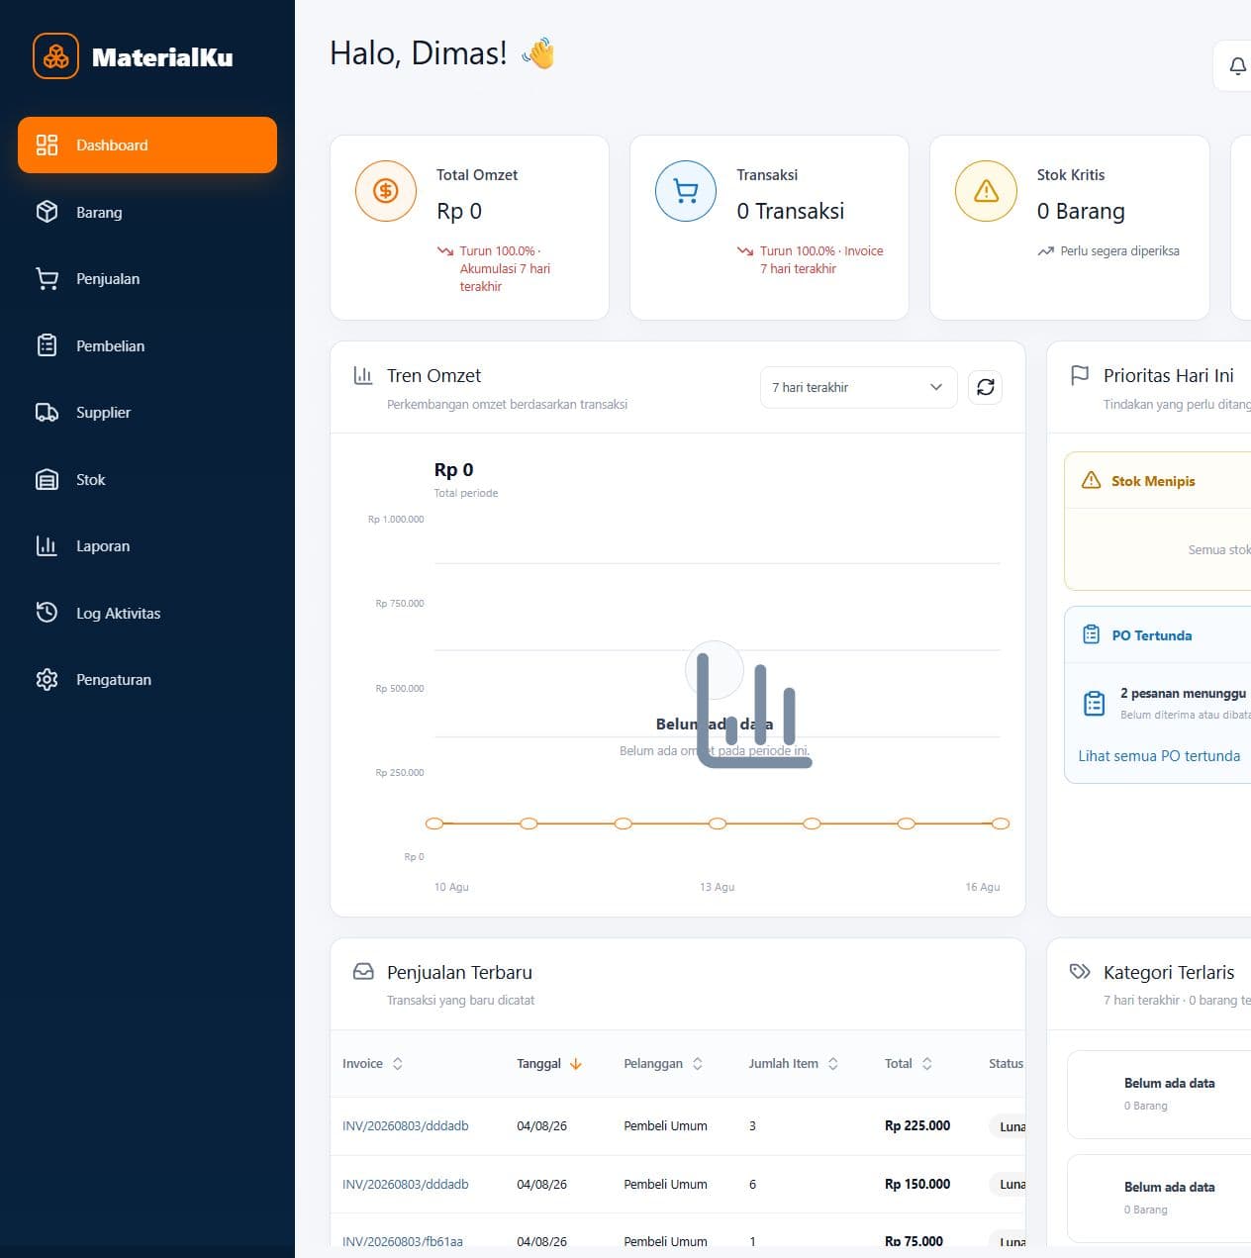
Task: Click the Status column header
Action: pyautogui.click(x=1006, y=1063)
